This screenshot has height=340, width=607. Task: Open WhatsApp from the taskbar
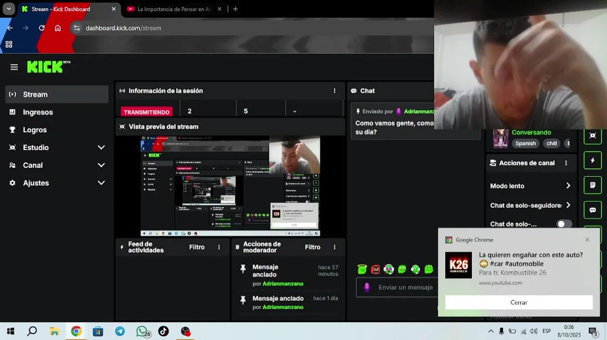[142, 331]
